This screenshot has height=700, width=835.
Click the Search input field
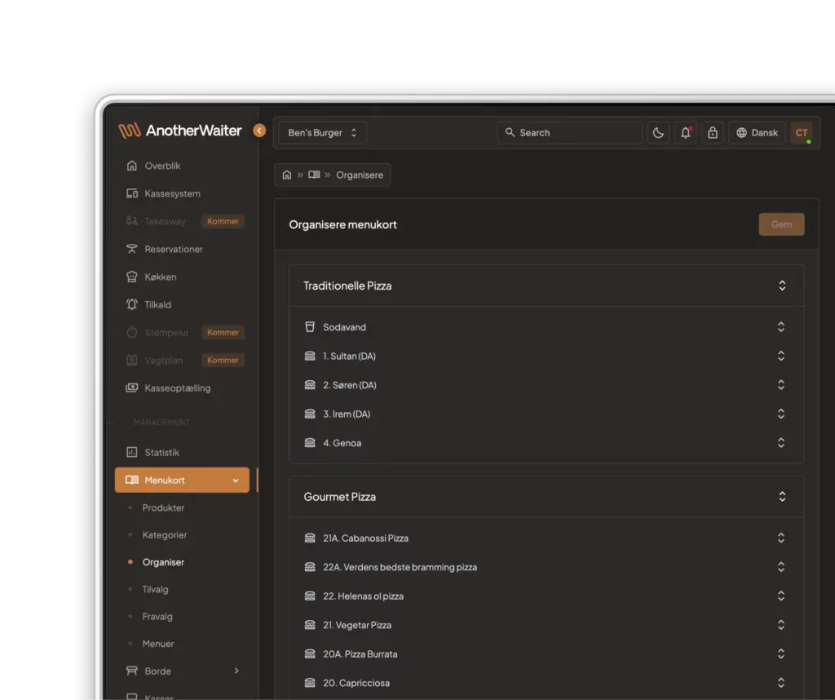point(569,133)
